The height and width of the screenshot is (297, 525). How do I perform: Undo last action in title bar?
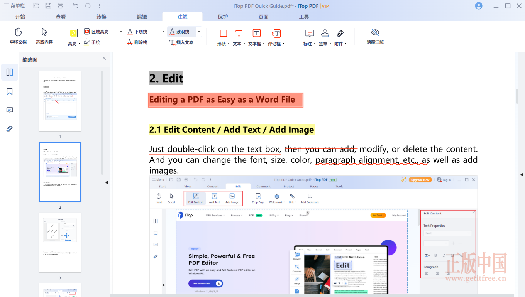click(75, 6)
